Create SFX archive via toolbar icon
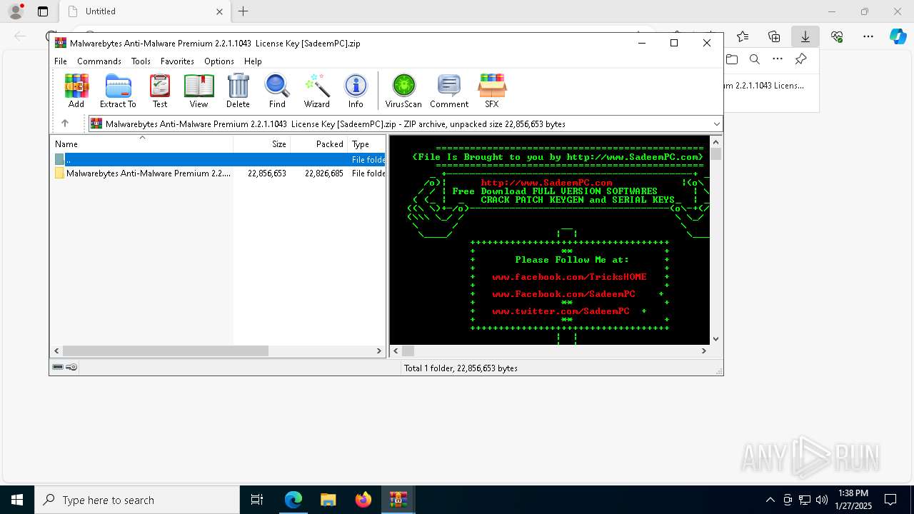Screen dimensions: 914x514 click(x=492, y=91)
